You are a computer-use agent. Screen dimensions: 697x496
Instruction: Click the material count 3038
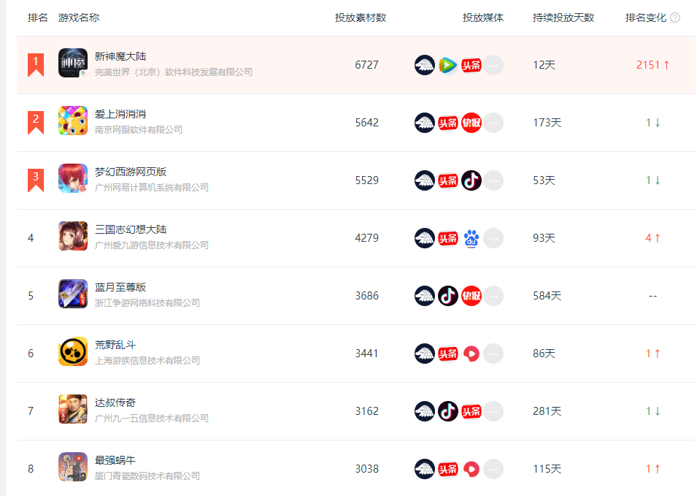(x=366, y=469)
